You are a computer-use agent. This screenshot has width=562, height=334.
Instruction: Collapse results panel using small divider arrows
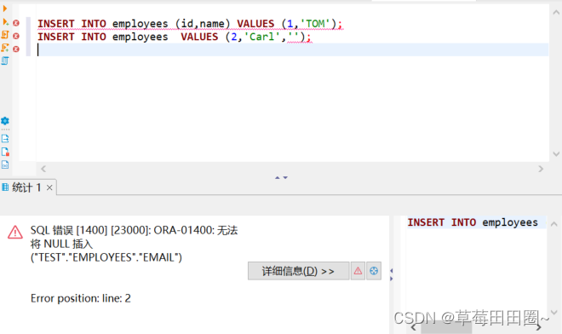click(281, 177)
